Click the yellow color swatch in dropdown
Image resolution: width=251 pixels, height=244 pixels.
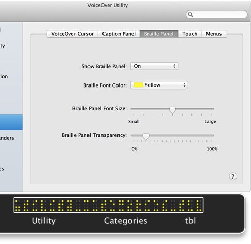138,85
